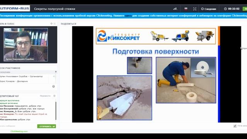This screenshot has width=247, height=139.
Task: Open the Russian flag language selector
Action: click(x=186, y=9)
